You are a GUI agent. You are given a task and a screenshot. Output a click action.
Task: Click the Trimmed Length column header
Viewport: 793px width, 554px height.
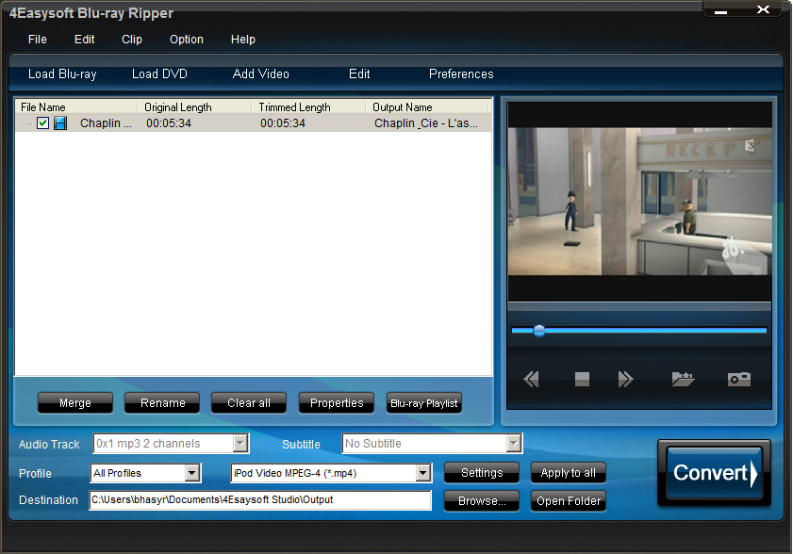click(308, 107)
